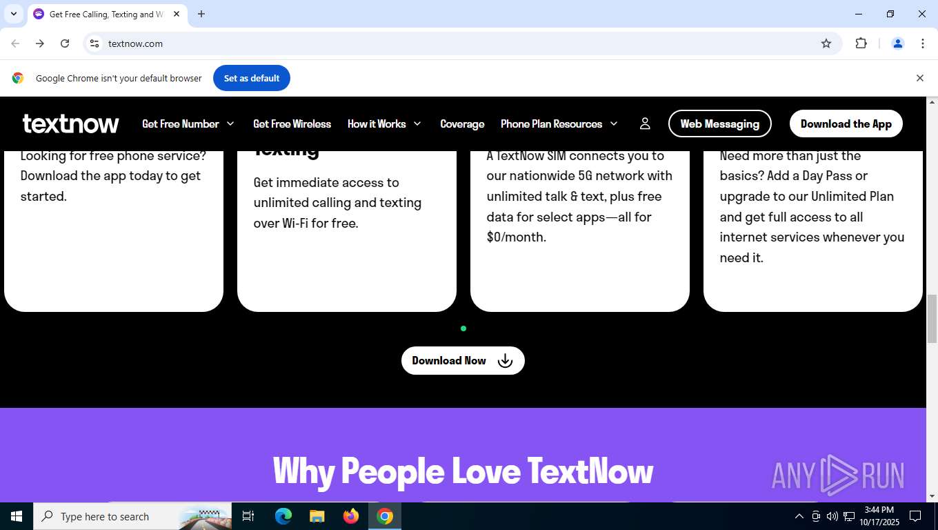Click the "Why People Love TextNow" heading

(463, 471)
